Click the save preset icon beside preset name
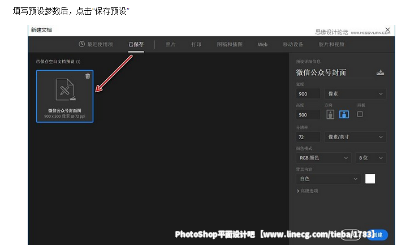 pos(380,72)
